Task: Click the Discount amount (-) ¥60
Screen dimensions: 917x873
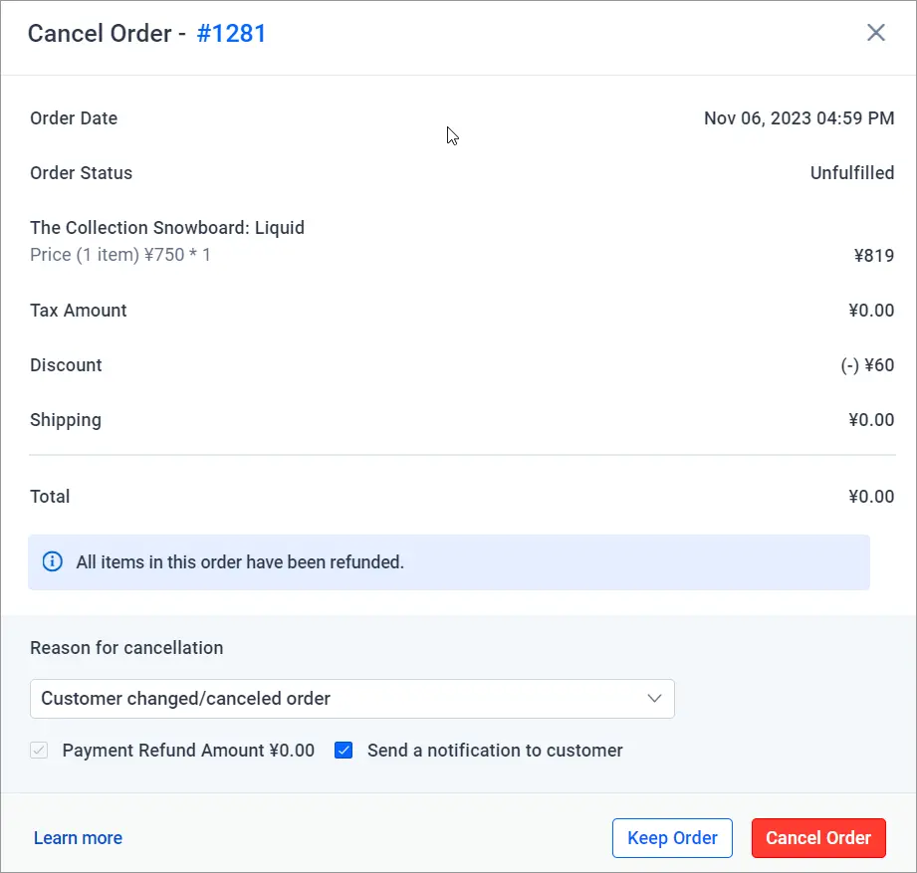Action: click(866, 365)
